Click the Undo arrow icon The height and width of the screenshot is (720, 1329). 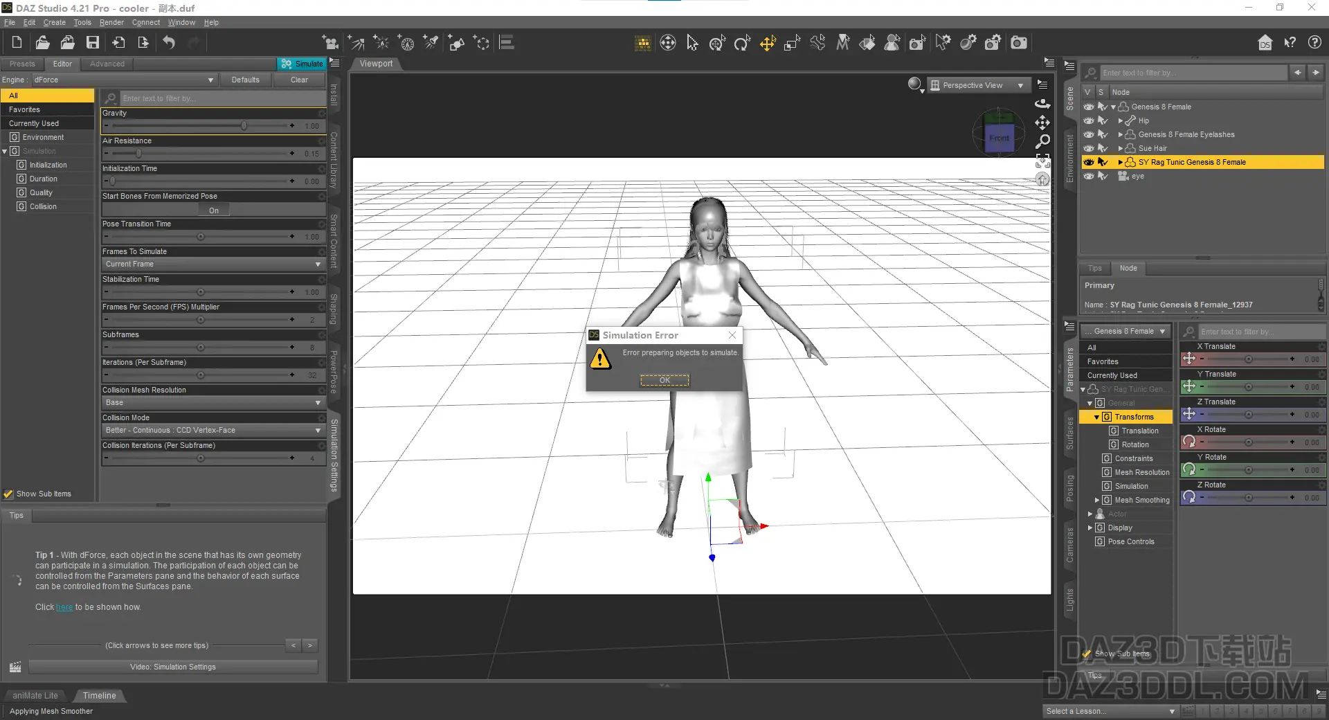[x=169, y=43]
